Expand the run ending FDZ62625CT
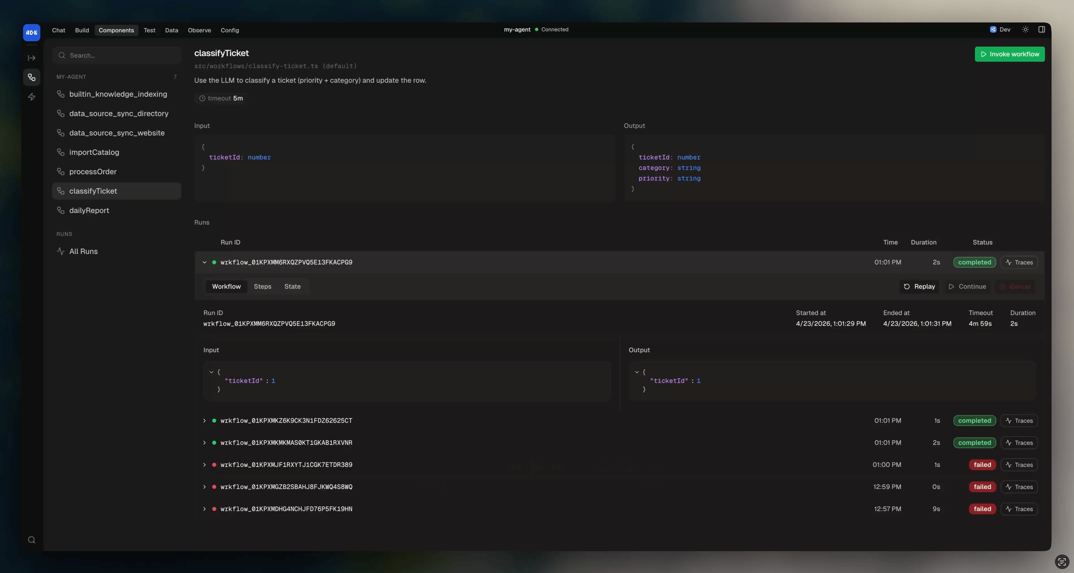The height and width of the screenshot is (573, 1074). click(x=204, y=420)
